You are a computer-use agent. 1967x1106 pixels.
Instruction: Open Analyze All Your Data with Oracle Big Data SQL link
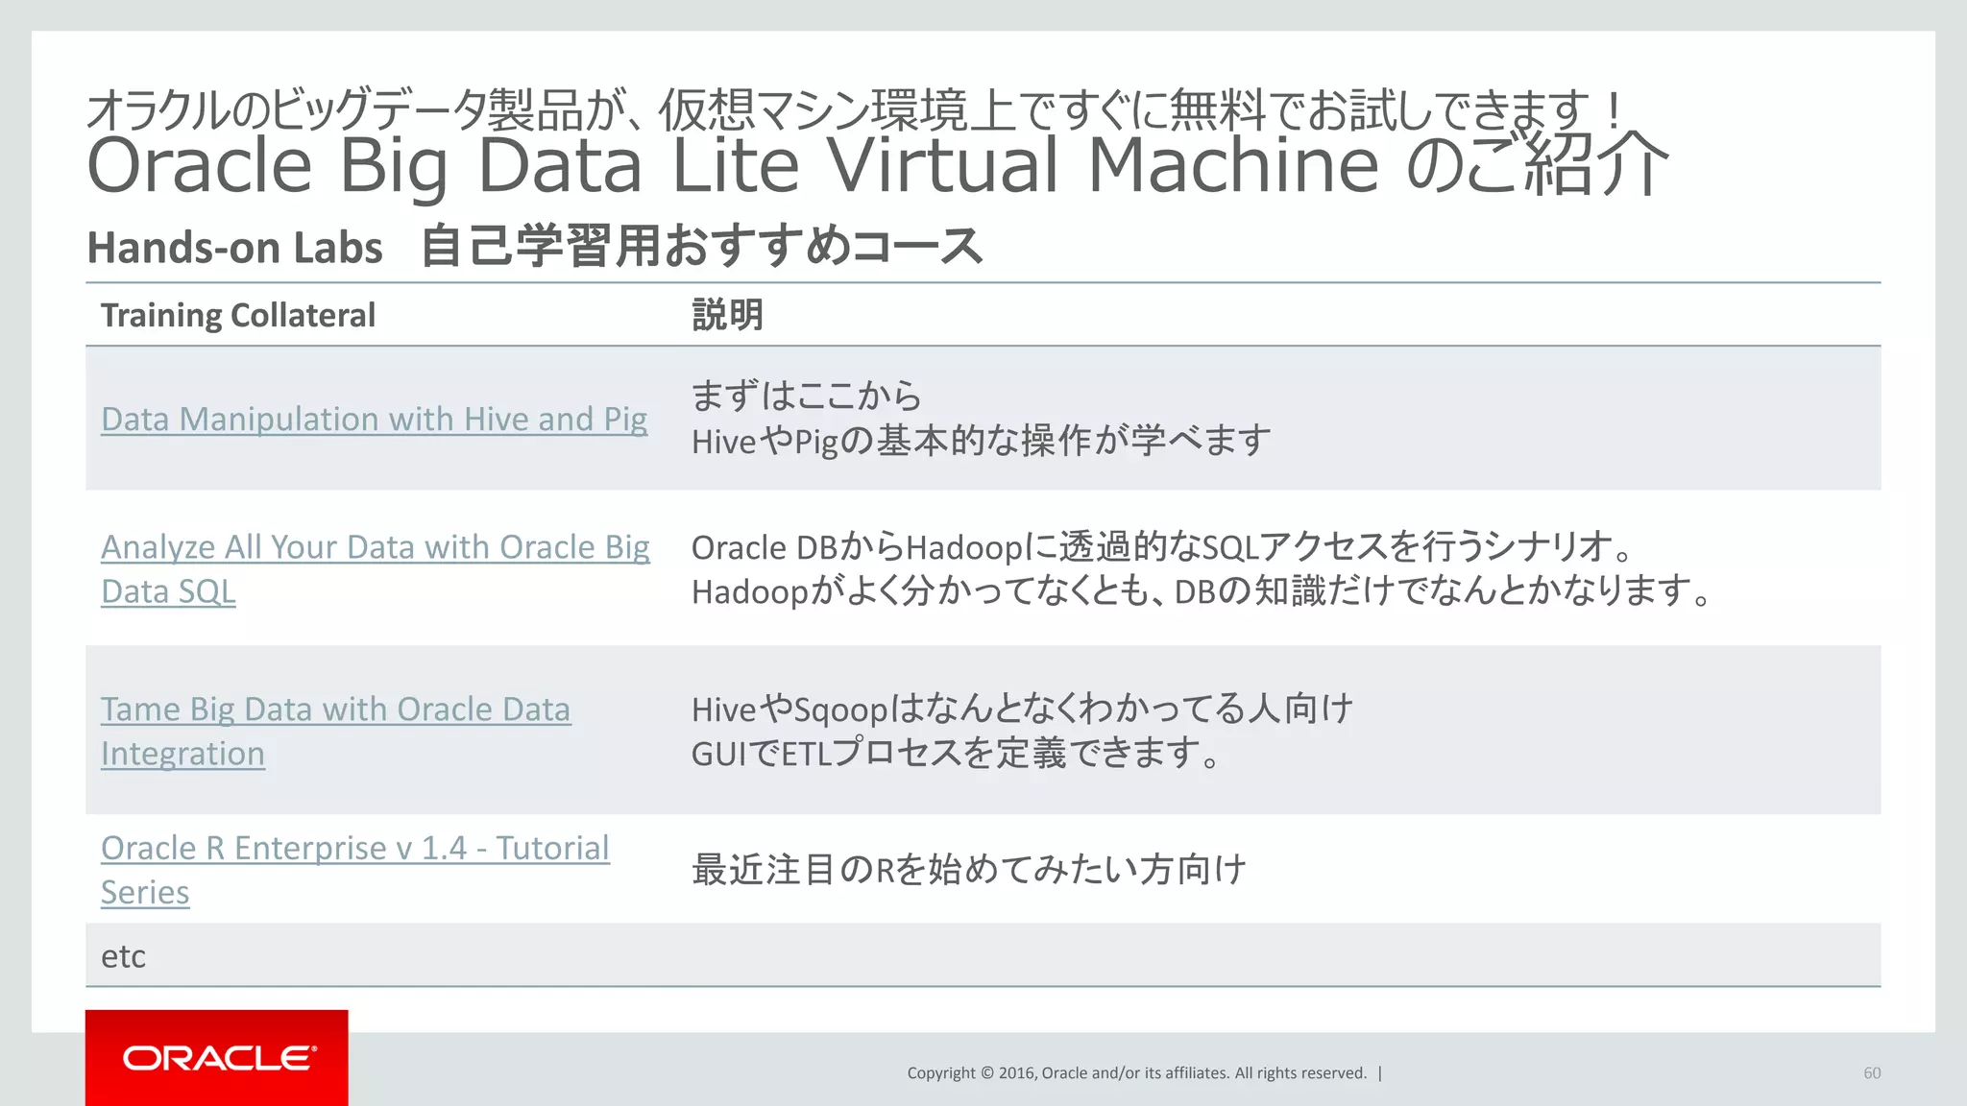(x=376, y=569)
